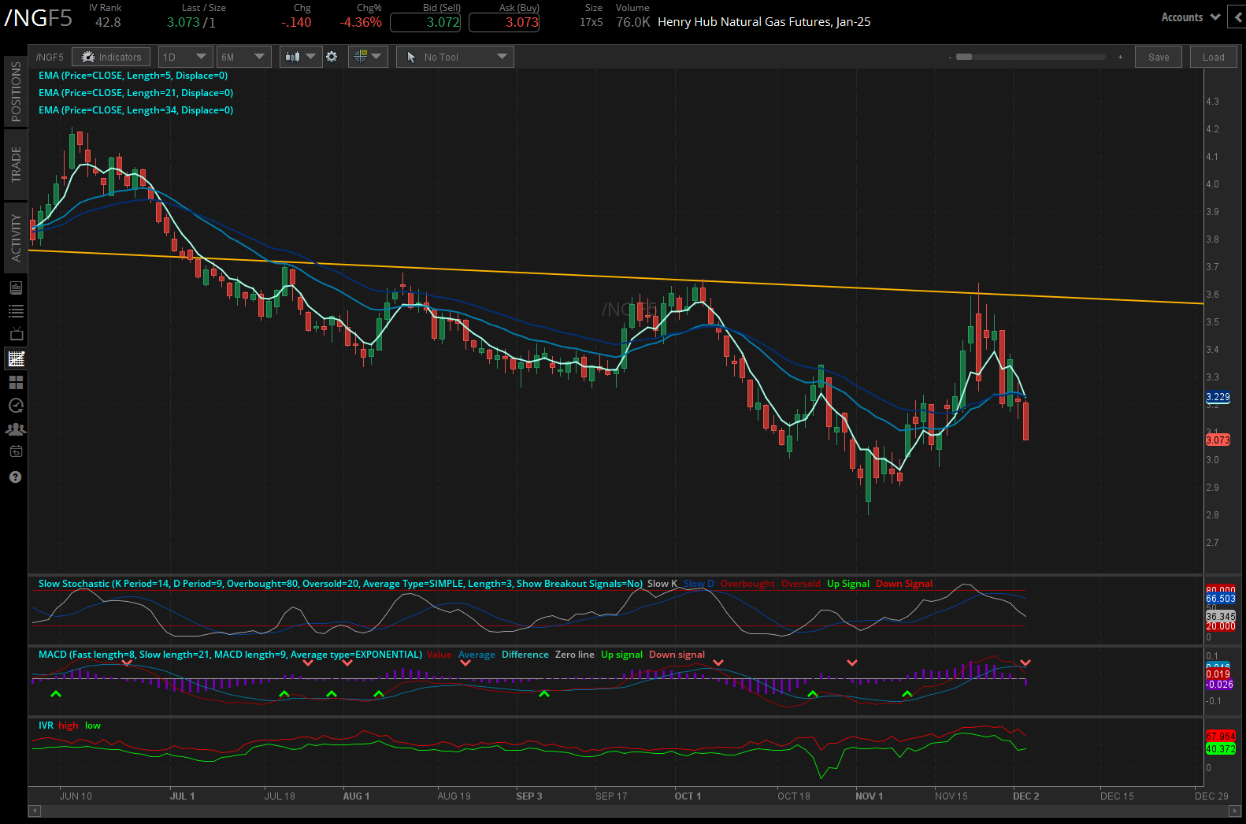Open the TV media sidebar icon
Screen dimensions: 1246x824
tap(16, 335)
